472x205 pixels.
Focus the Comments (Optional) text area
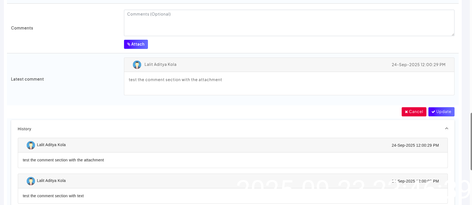point(289,23)
